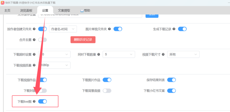Click help icon next to 图片单独文件夹

pos(109,29)
